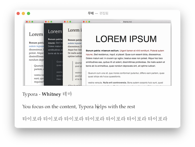195x147 pixels.
Task: Click the word 'focus' in the English sentence
Action: pyautogui.click(x=38, y=106)
